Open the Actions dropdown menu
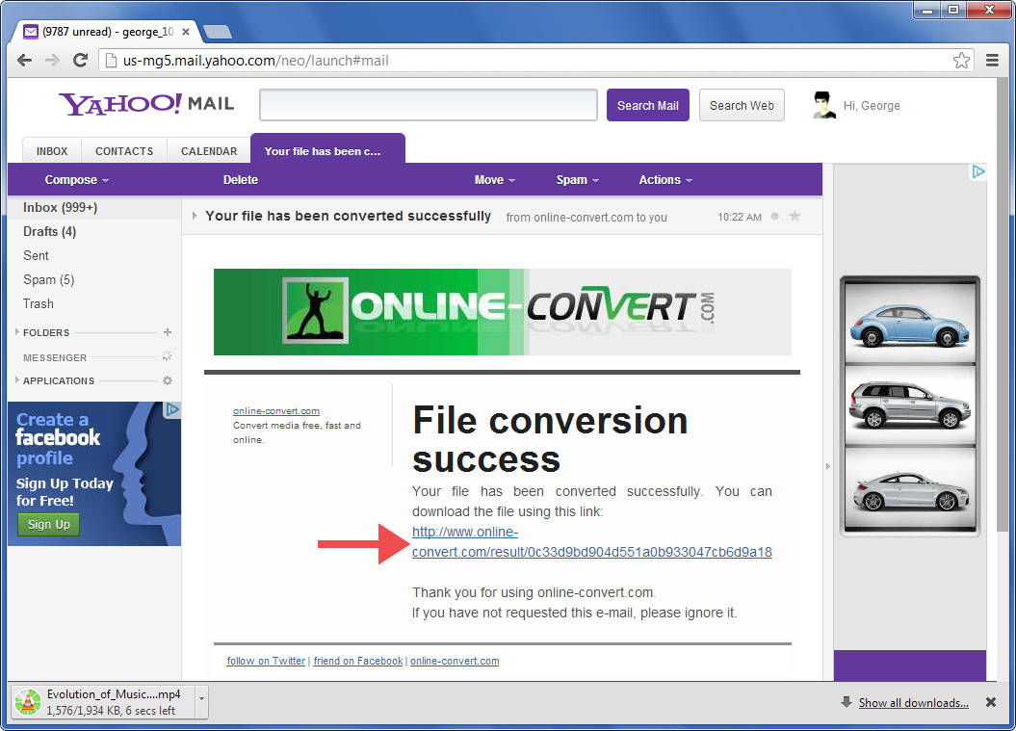The image size is (1016, 731). (665, 179)
